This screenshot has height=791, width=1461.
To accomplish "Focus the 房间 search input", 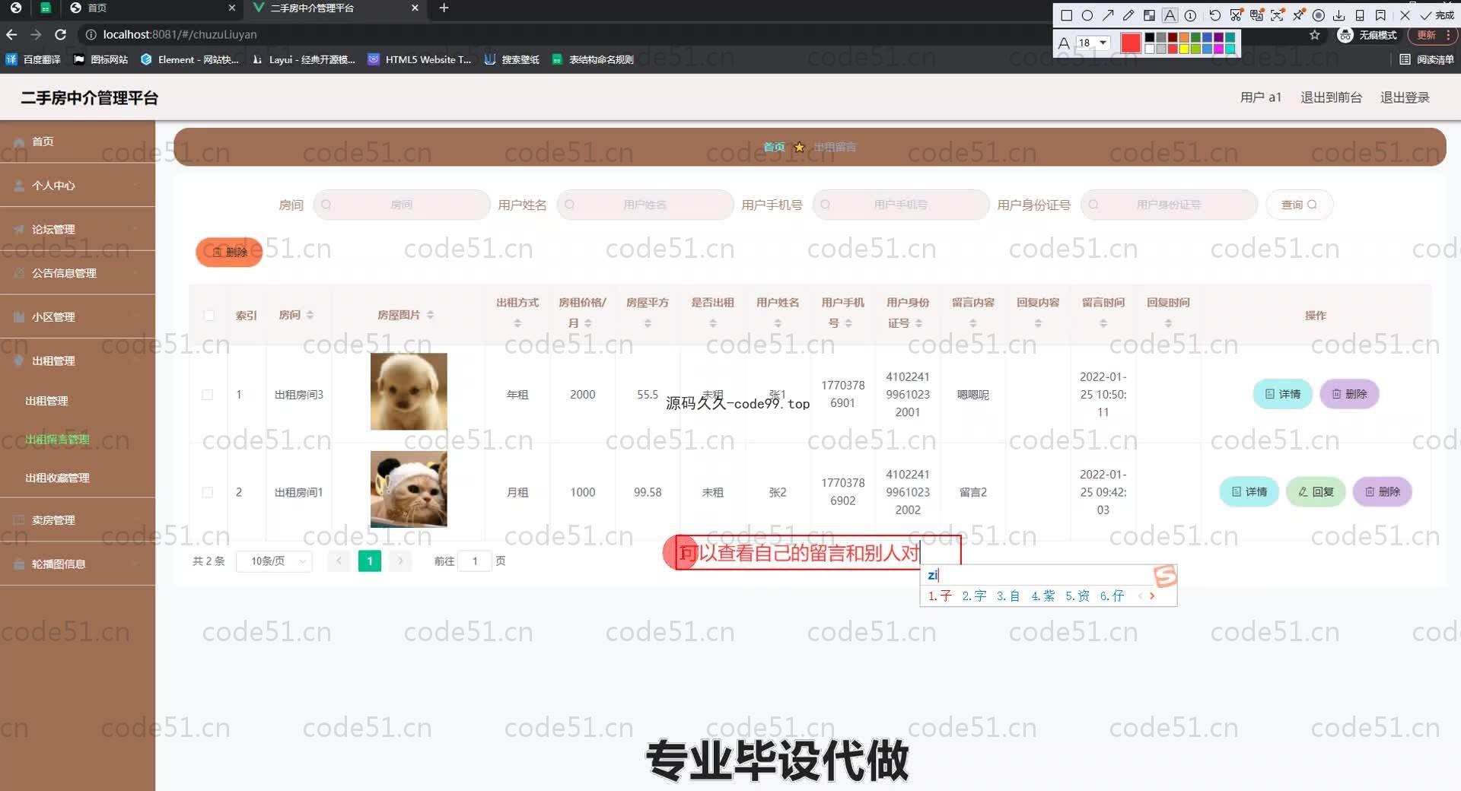I will (402, 205).
